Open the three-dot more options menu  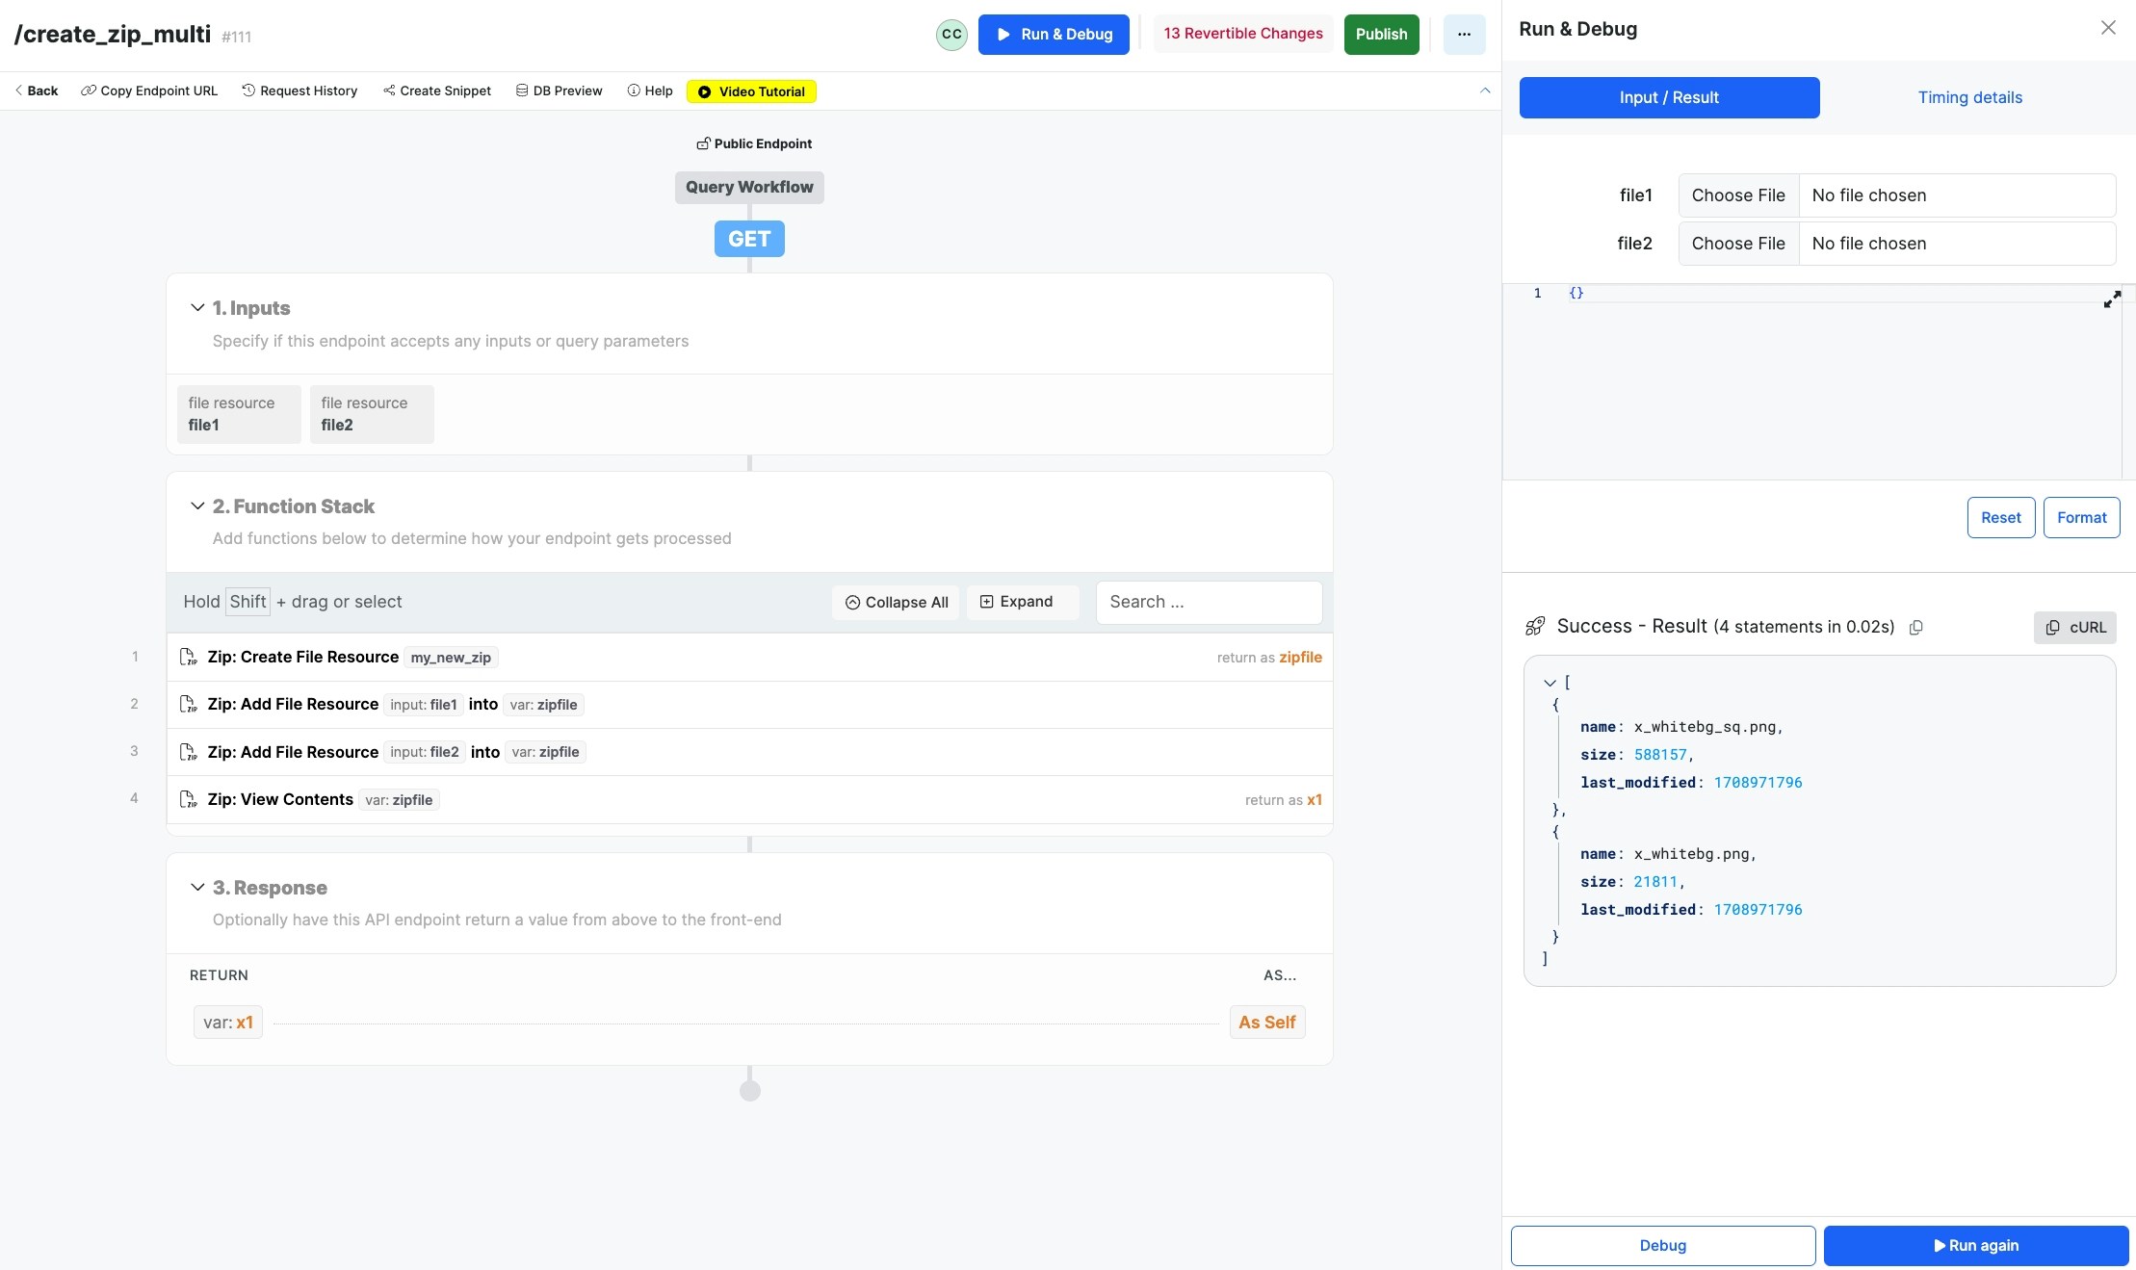pos(1464,35)
